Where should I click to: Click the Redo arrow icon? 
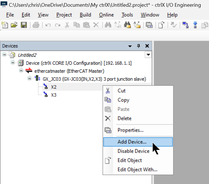click(58, 25)
